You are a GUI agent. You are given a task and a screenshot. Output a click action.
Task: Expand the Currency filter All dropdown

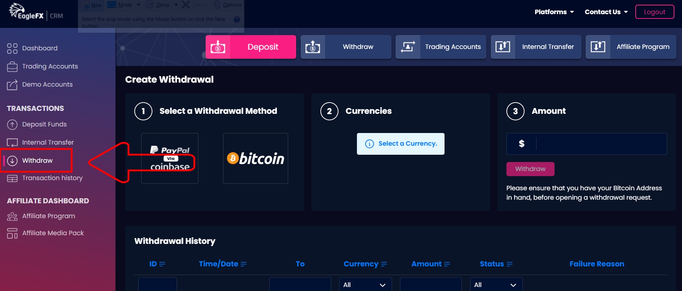tap(365, 285)
